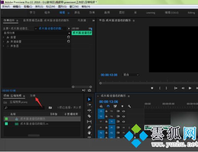Toggle V3 track output eye
This screenshot has height=152, width=198.
(x=124, y=111)
